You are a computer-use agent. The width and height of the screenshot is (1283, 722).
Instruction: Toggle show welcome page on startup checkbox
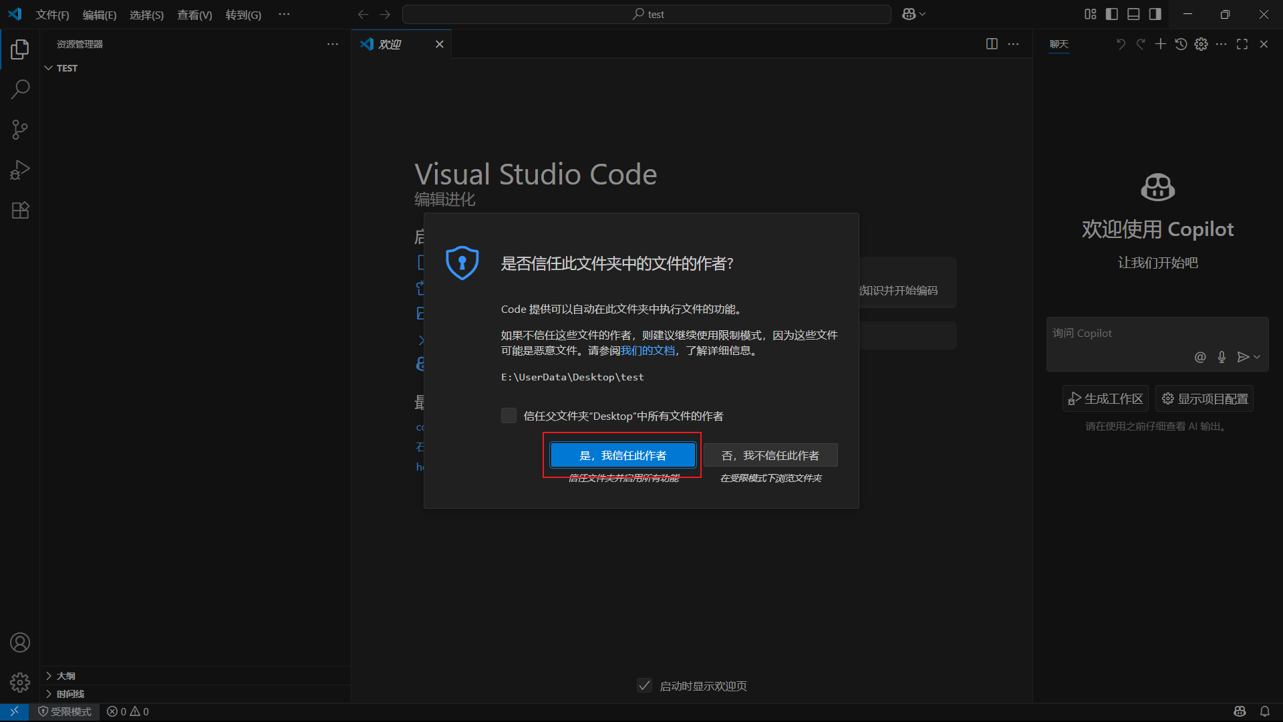pos(644,685)
